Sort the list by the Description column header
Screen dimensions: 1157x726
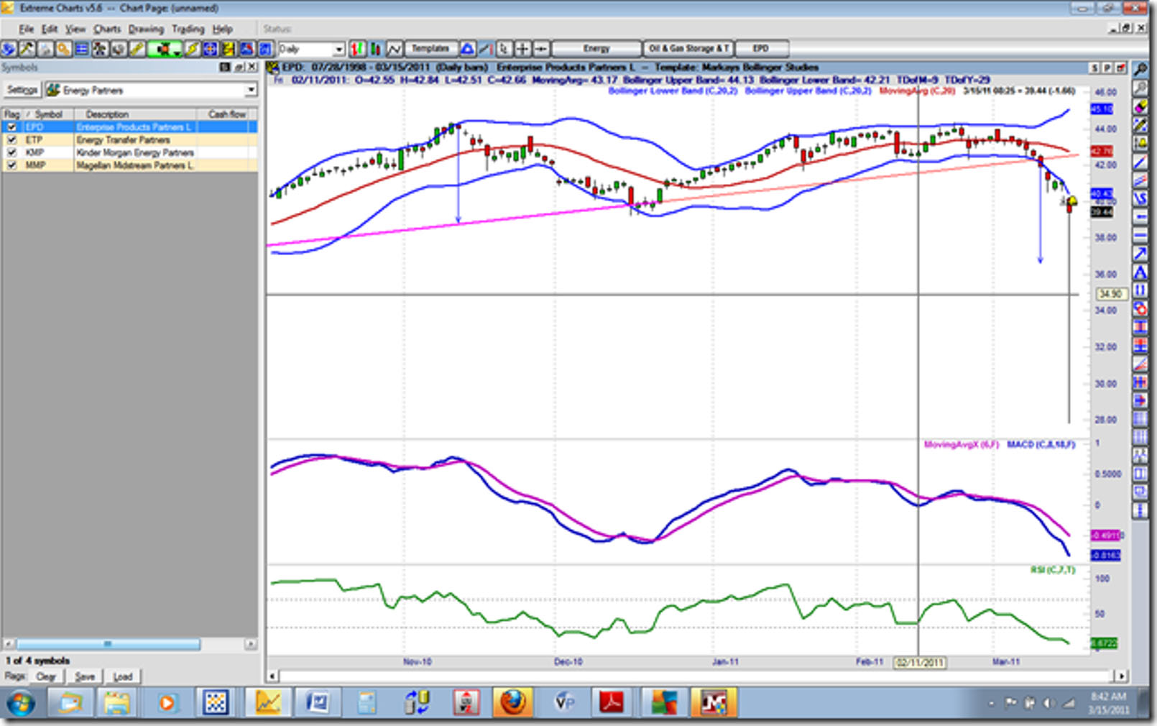(x=135, y=114)
